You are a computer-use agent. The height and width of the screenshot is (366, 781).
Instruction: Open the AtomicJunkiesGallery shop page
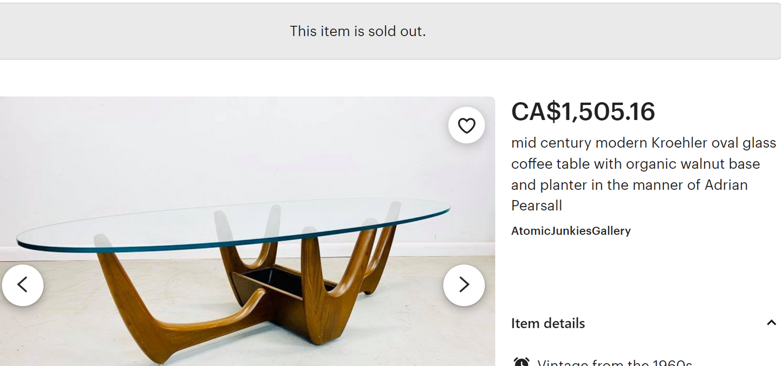coord(571,231)
